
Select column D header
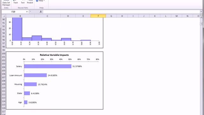68,16
